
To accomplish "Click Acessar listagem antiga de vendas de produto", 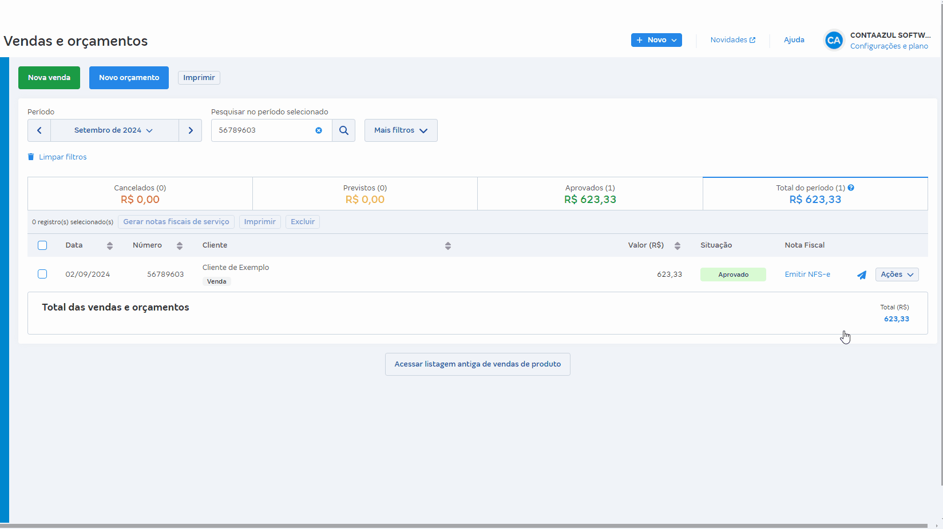I will pyautogui.click(x=478, y=364).
